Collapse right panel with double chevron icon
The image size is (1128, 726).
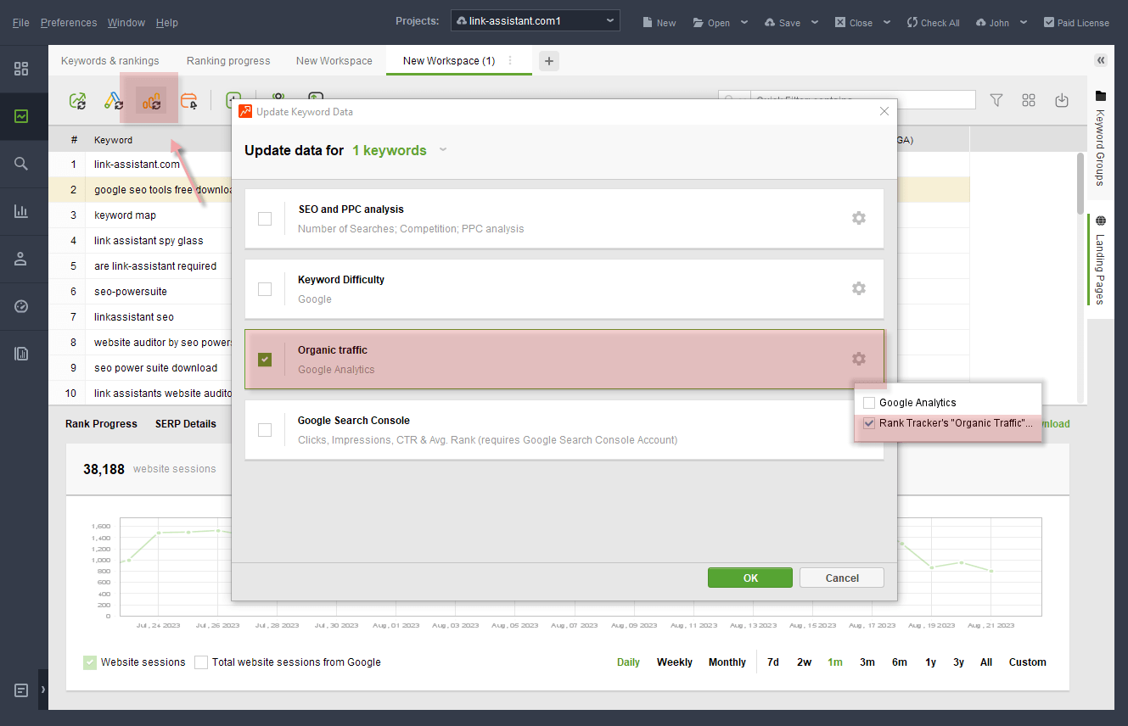coord(1101,60)
